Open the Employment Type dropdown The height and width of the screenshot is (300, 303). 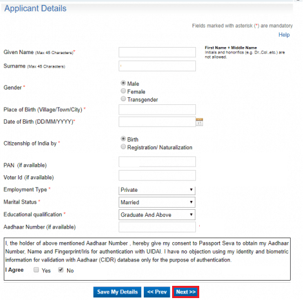point(157,191)
